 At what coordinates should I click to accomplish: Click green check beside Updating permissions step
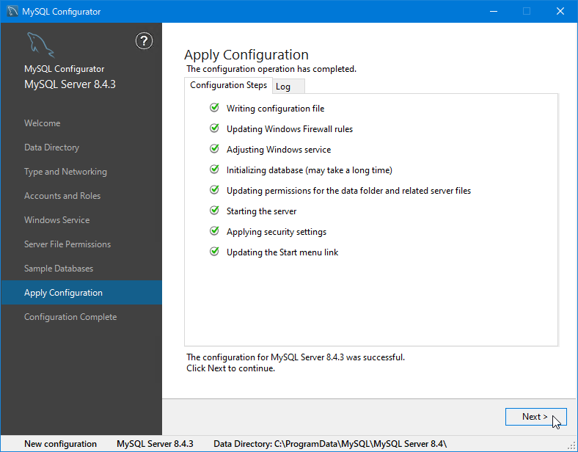click(214, 190)
